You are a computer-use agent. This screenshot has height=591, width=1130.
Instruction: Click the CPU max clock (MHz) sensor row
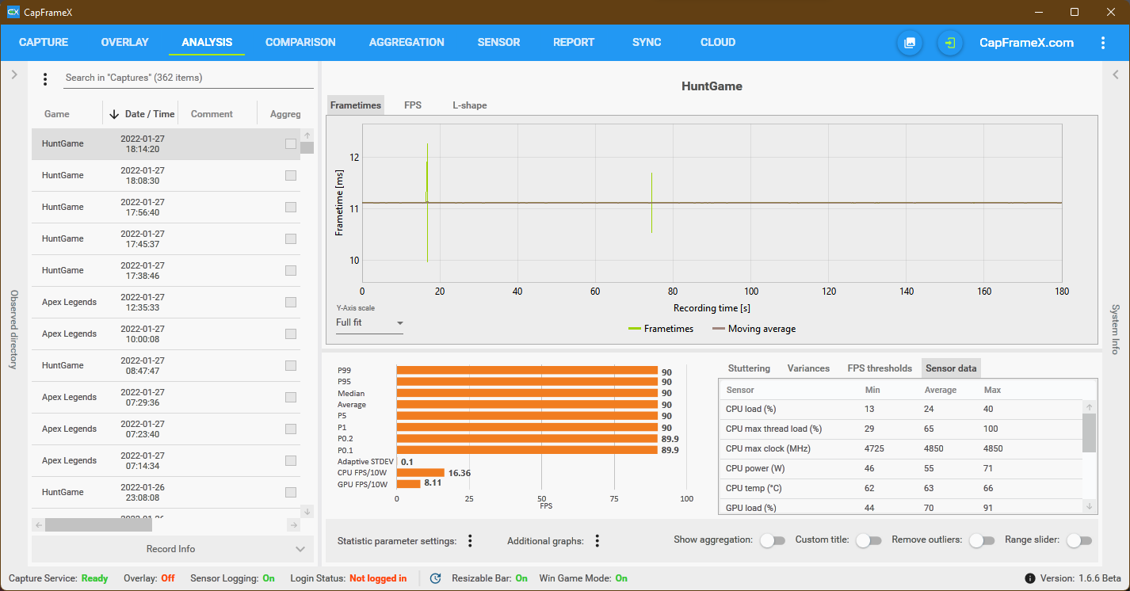900,448
